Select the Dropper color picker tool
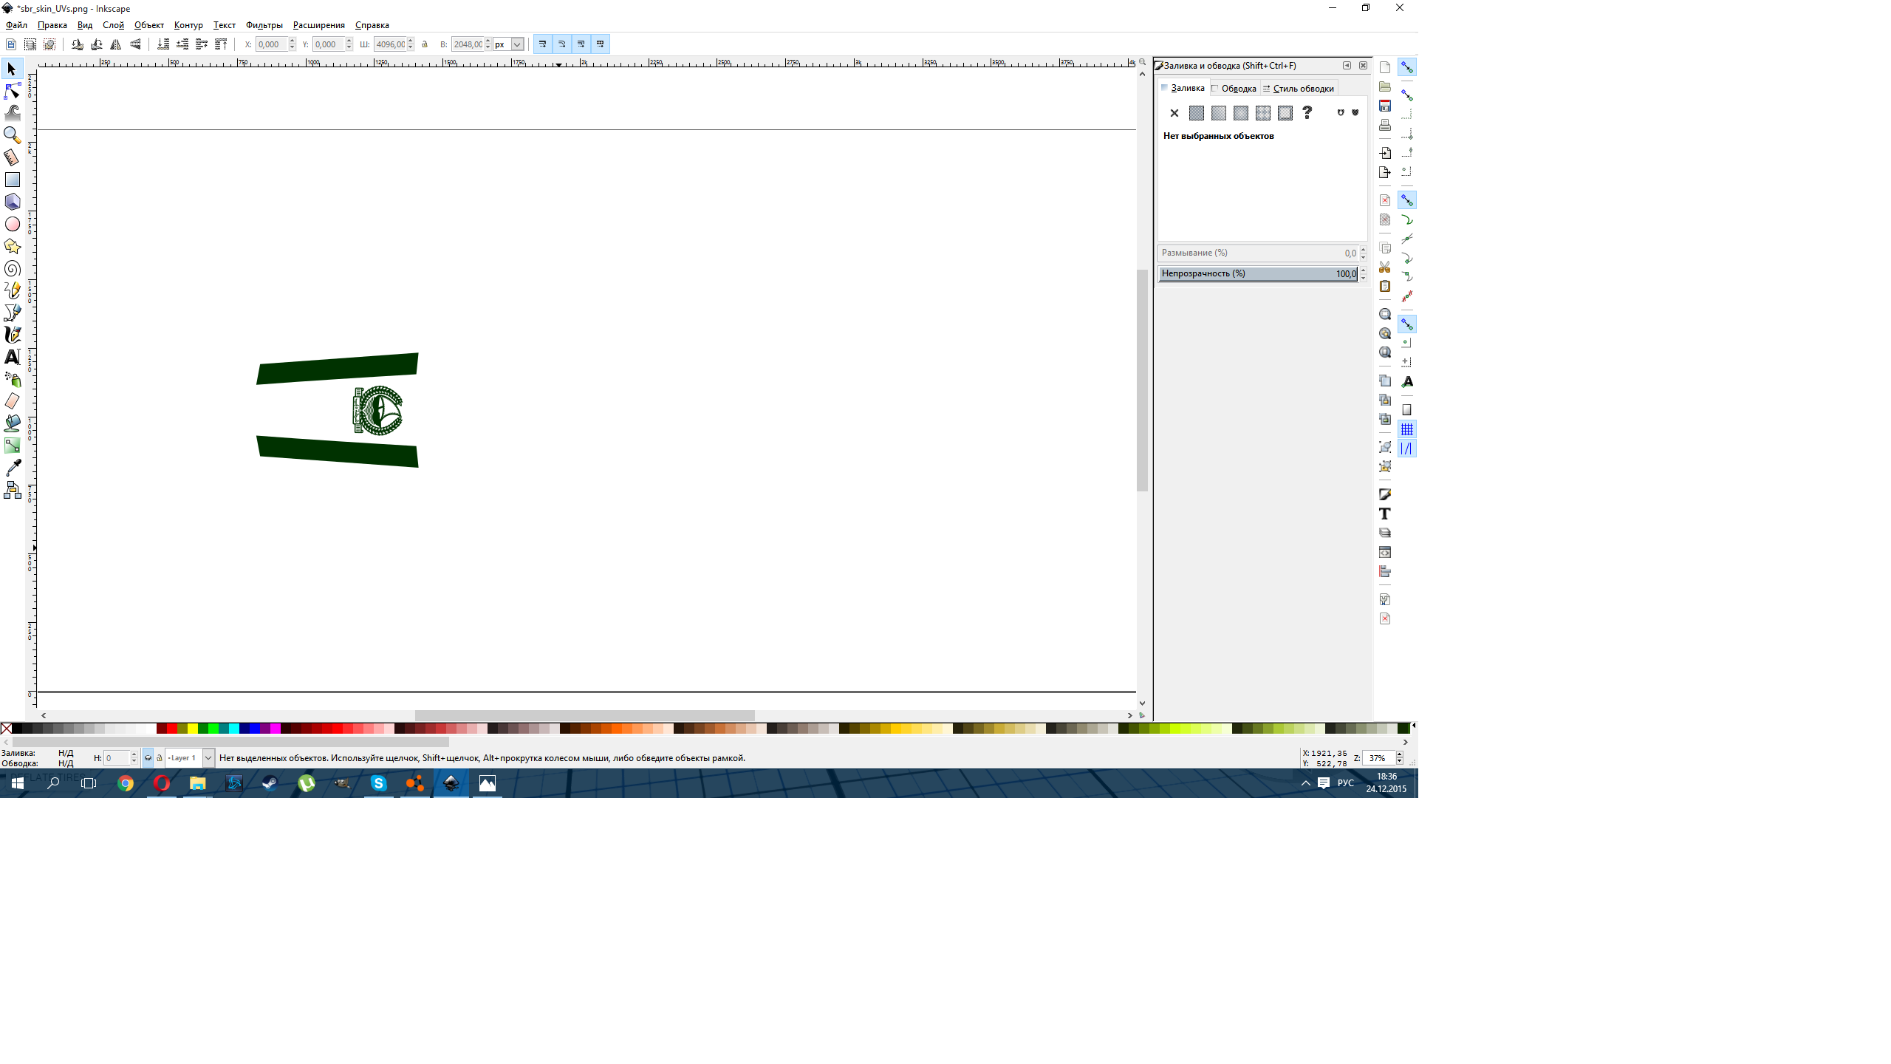The height and width of the screenshot is (1064, 1891). pos(12,468)
